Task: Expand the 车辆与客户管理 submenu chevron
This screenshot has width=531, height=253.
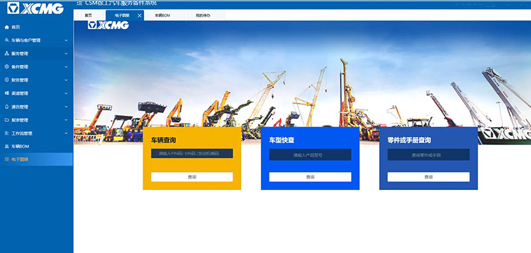Action: click(66, 40)
